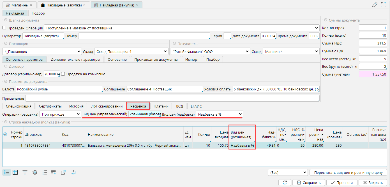Toggle fullscreen mode icon at top right
Image resolution: width=390 pixels, height=187 pixels.
(x=384, y=5)
